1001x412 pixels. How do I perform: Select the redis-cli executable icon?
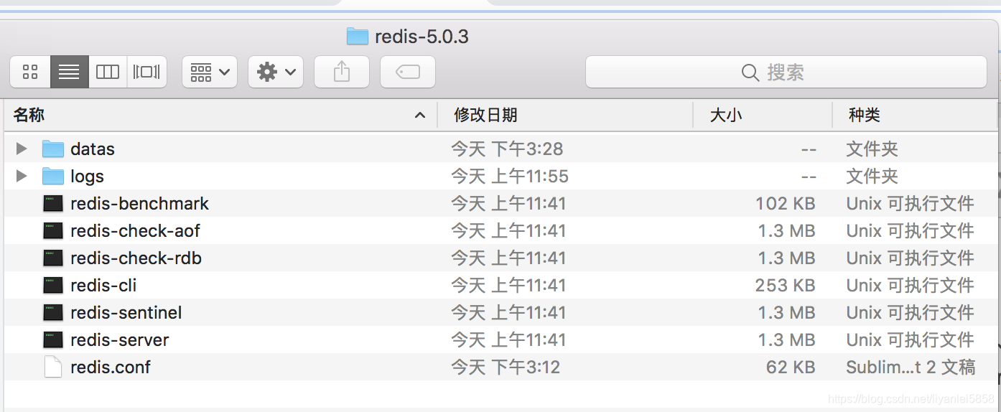pos(53,285)
